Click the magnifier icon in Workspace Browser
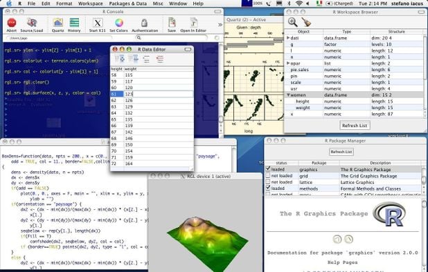The width and height of the screenshot is (428, 272). (x=293, y=22)
